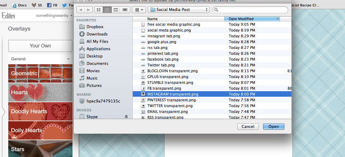Screen dimensions: 345x157
Task: Eject the Skype device
Action: [126, 117]
